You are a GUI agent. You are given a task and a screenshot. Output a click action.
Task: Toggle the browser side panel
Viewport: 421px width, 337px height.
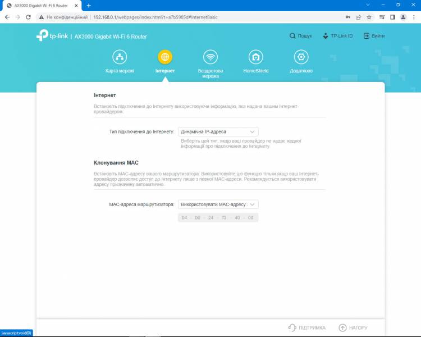(x=392, y=17)
